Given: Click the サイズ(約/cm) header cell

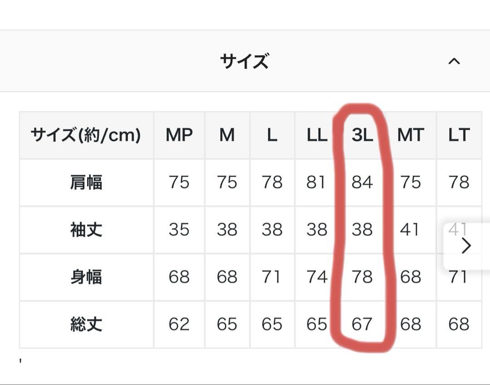Looking at the screenshot, I should pos(87,135).
